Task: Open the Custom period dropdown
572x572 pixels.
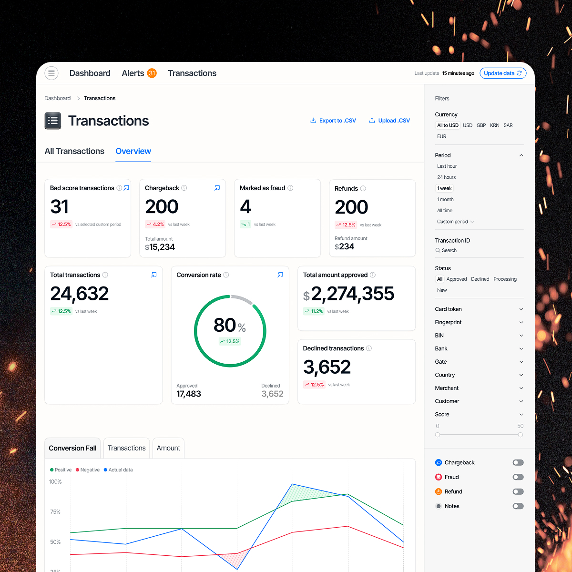Action: coord(456,222)
